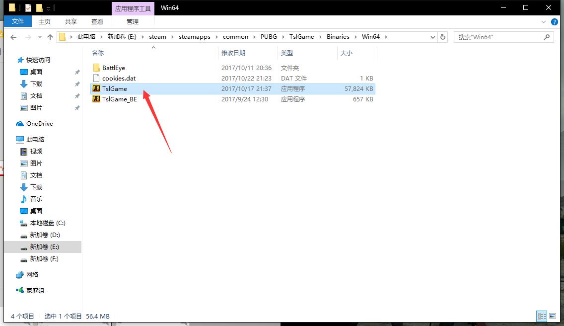This screenshot has width=564, height=326.
Task: Select the cookies.dat file name
Action: pos(119,78)
